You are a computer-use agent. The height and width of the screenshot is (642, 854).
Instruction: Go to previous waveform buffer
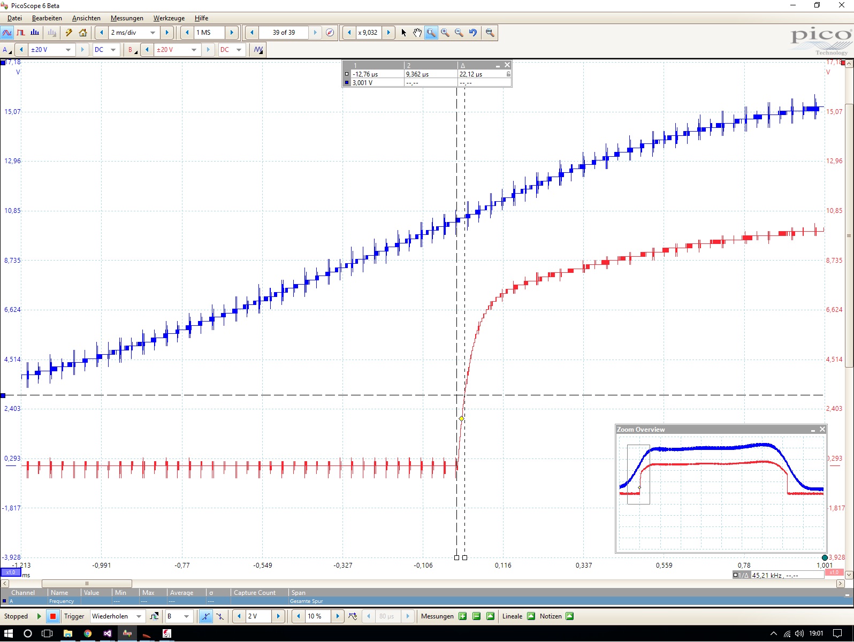pyautogui.click(x=251, y=33)
